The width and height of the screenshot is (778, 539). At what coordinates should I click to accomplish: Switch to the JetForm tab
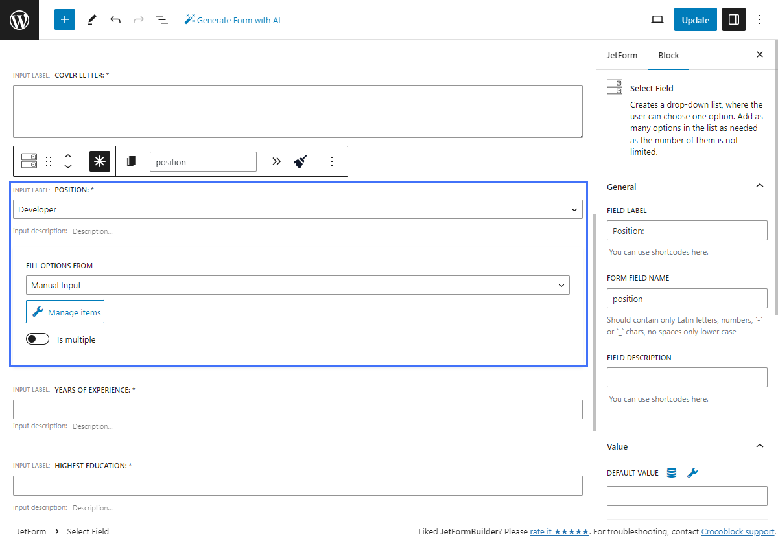(x=622, y=55)
